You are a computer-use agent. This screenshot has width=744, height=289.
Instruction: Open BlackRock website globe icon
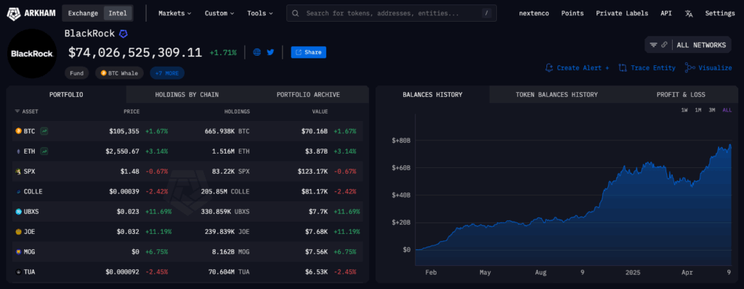click(257, 52)
